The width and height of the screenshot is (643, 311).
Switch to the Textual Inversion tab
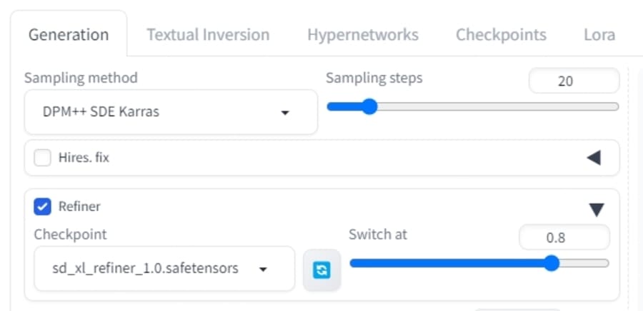(209, 35)
